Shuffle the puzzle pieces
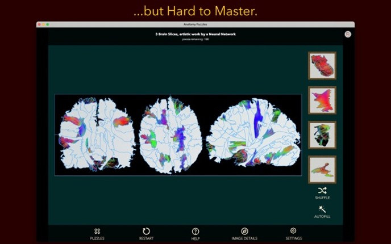 (322, 191)
